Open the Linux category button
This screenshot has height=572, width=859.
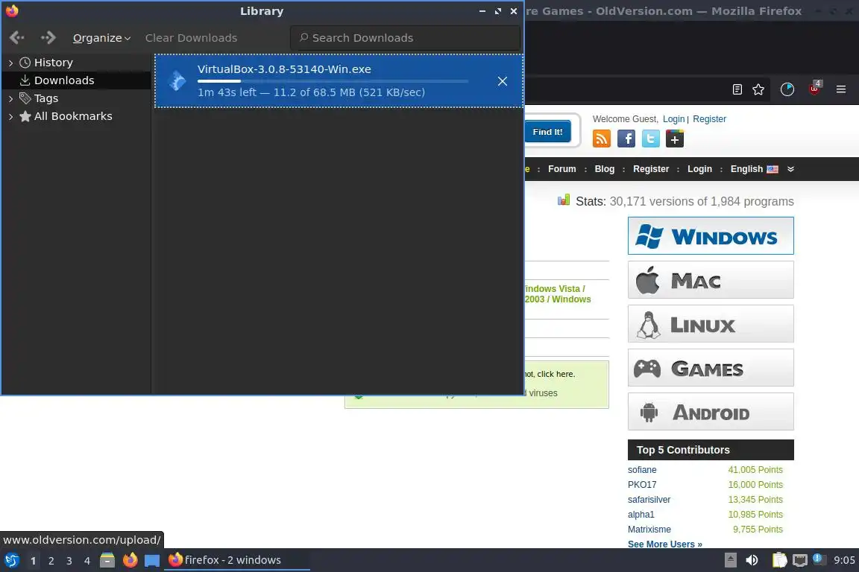coord(711,323)
